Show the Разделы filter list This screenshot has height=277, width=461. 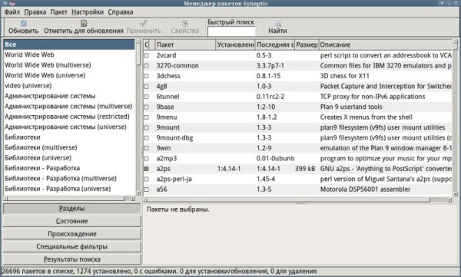[72, 209]
